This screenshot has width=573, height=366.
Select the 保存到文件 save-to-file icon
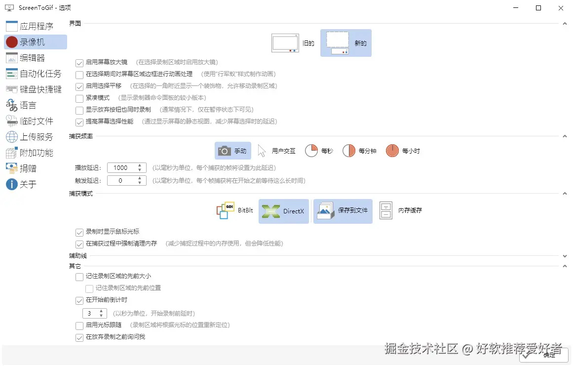(325, 211)
